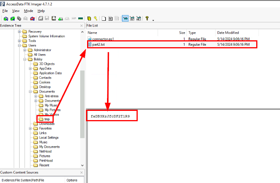Click the Capture Memory icon

pyautogui.click(x=81, y=18)
